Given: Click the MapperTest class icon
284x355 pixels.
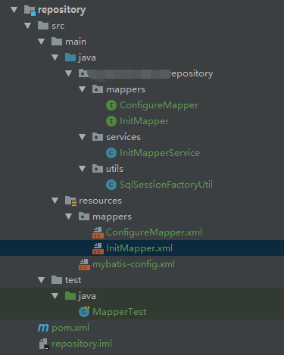Looking at the screenshot, I should 84,312.
